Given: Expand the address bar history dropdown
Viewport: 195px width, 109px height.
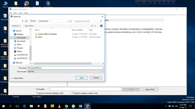Looking at the screenshot, I should tap(68, 21).
